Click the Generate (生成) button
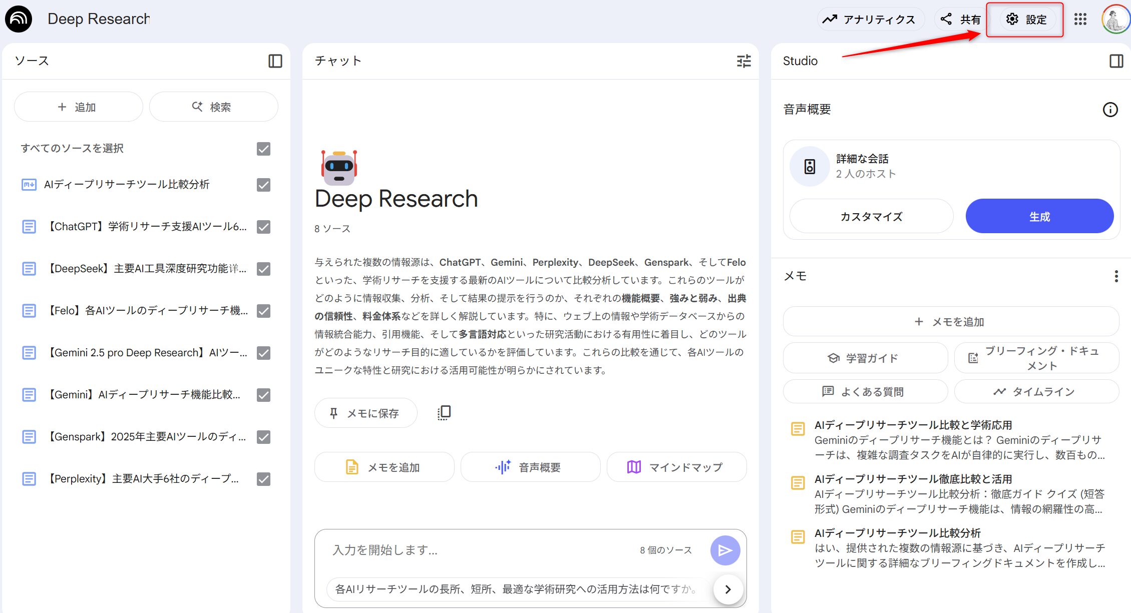The height and width of the screenshot is (613, 1131). [x=1039, y=216]
